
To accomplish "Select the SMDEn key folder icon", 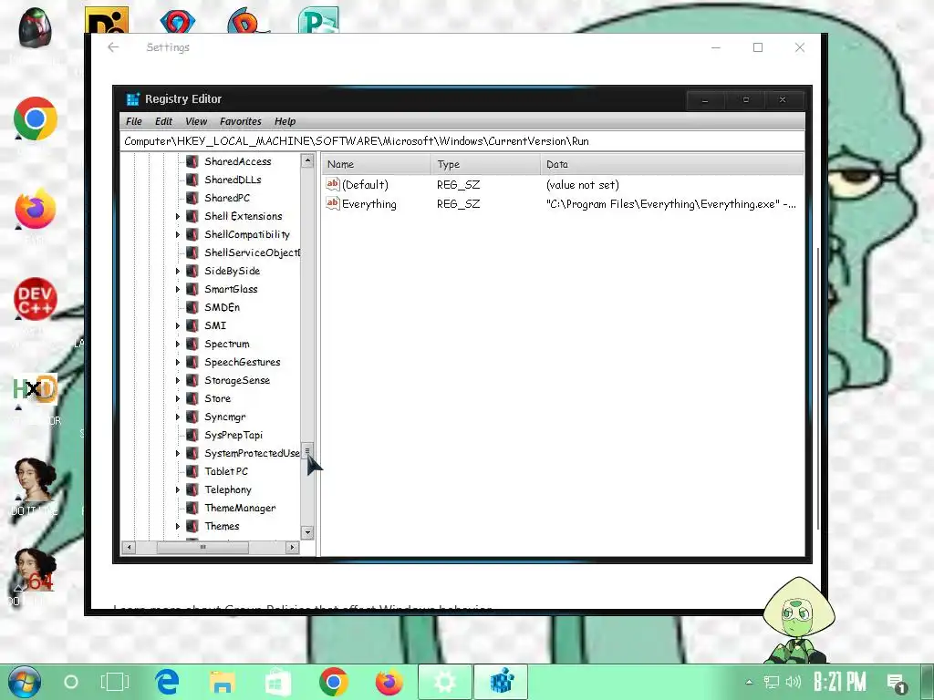I will (x=192, y=307).
